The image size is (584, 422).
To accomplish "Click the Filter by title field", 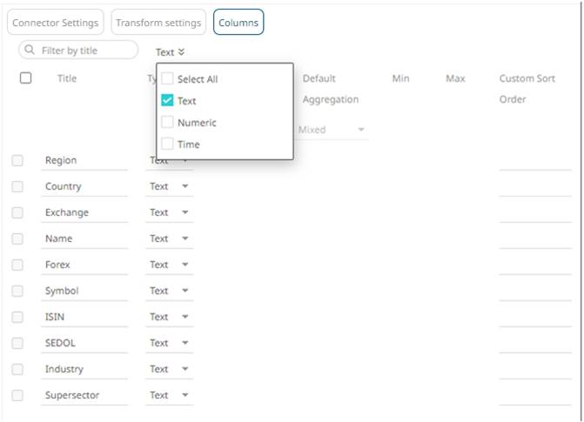I will (85, 50).
